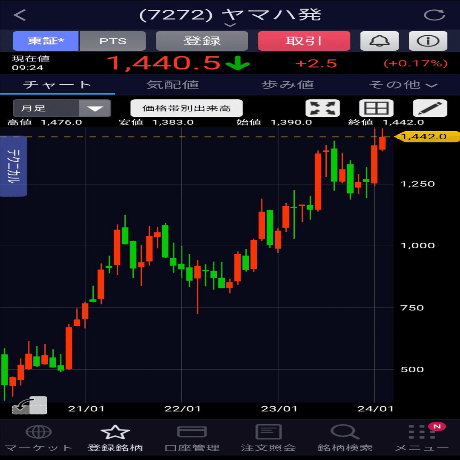Tap the (+0.17%) percentage change
460x460 pixels.
click(x=415, y=63)
